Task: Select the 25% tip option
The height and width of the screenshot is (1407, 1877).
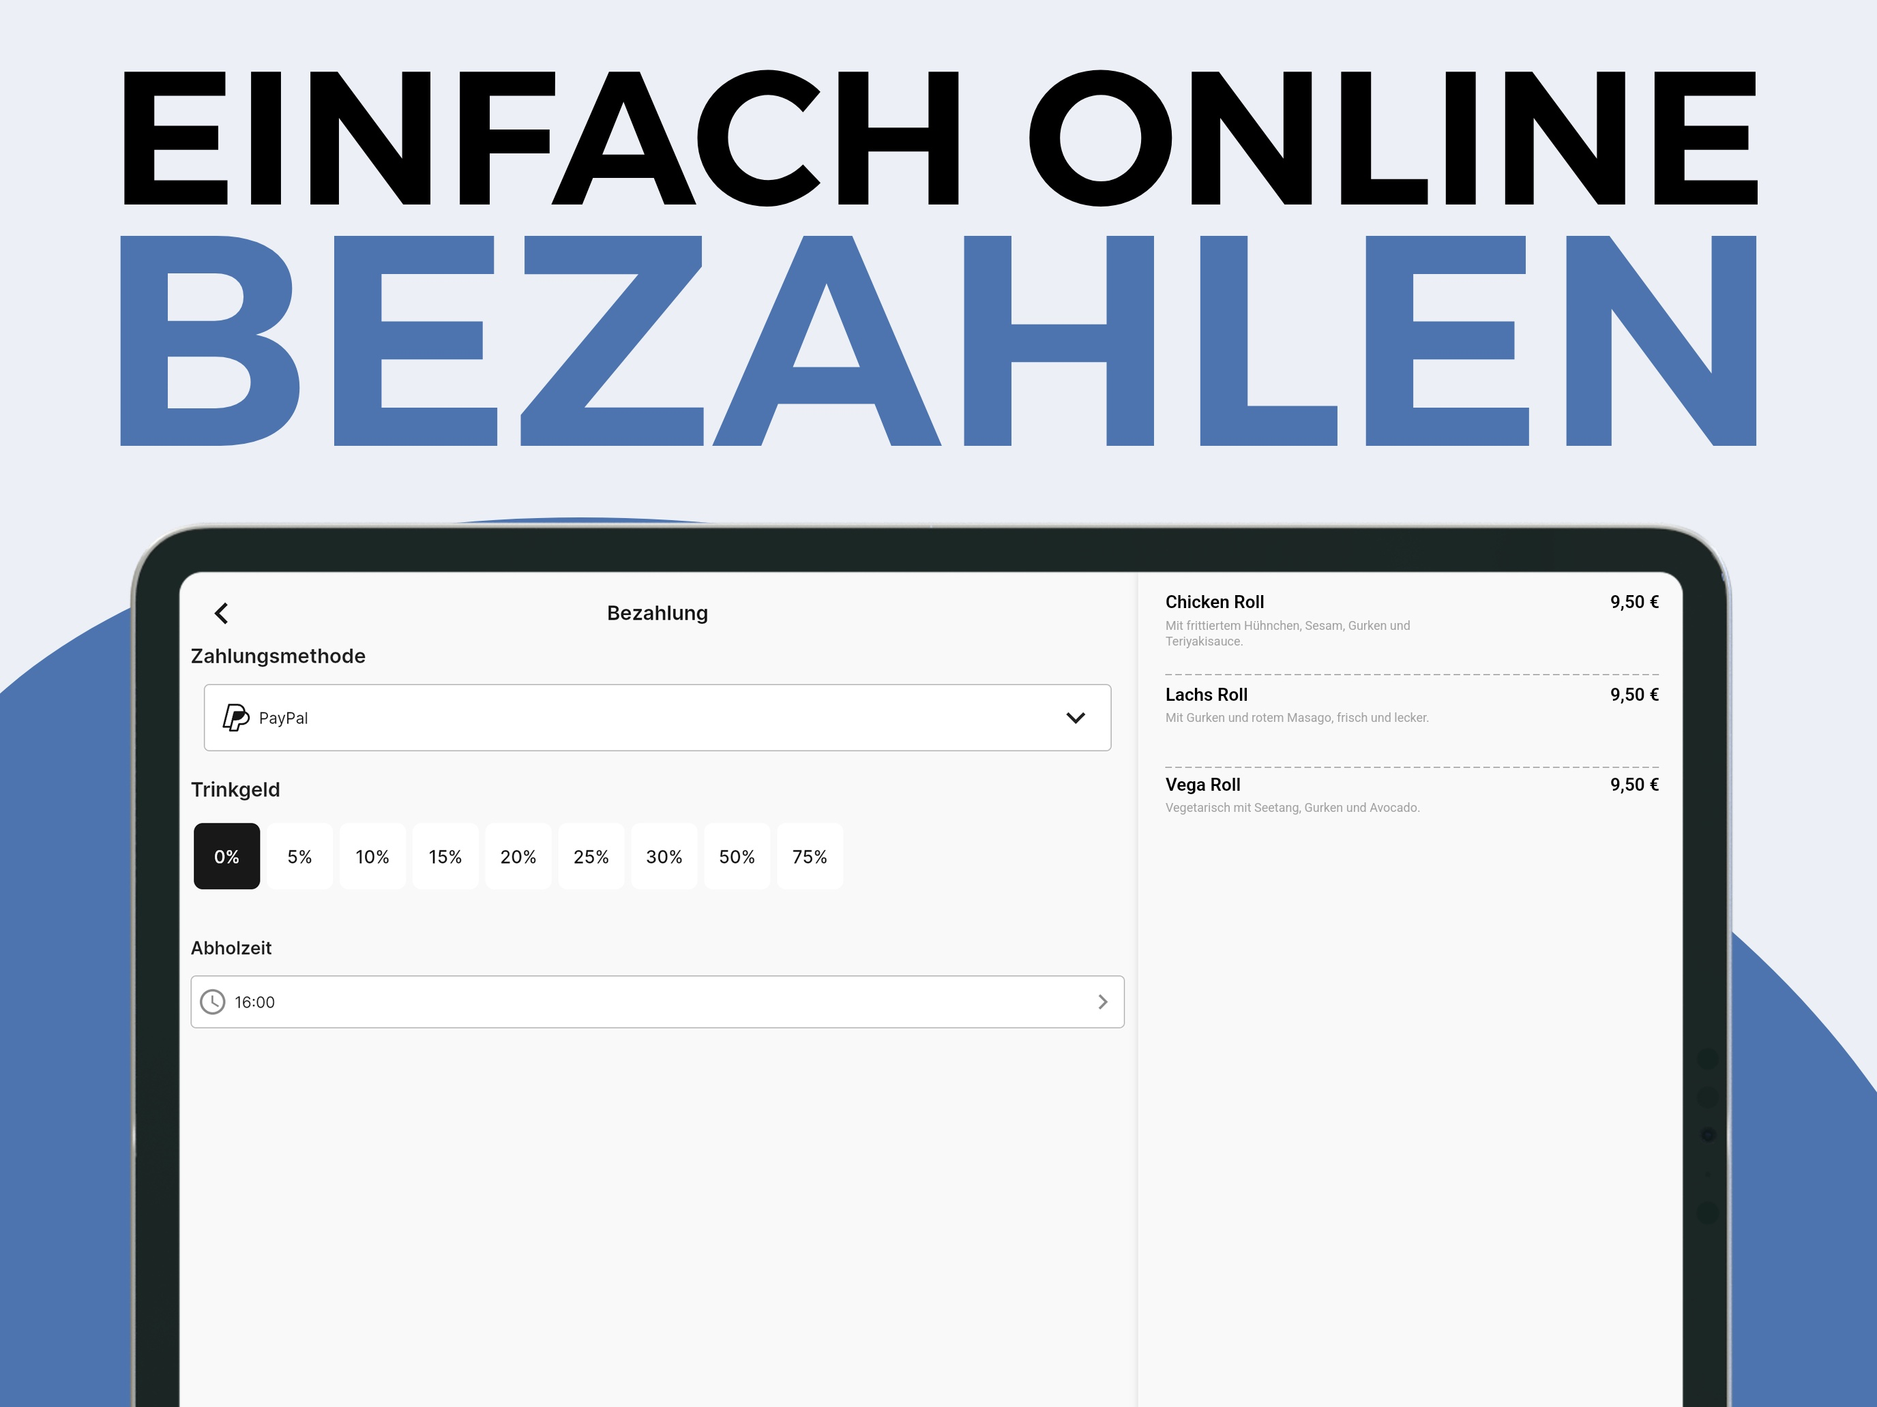Action: (591, 857)
